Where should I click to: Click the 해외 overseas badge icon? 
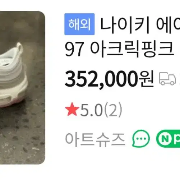coord(79,24)
